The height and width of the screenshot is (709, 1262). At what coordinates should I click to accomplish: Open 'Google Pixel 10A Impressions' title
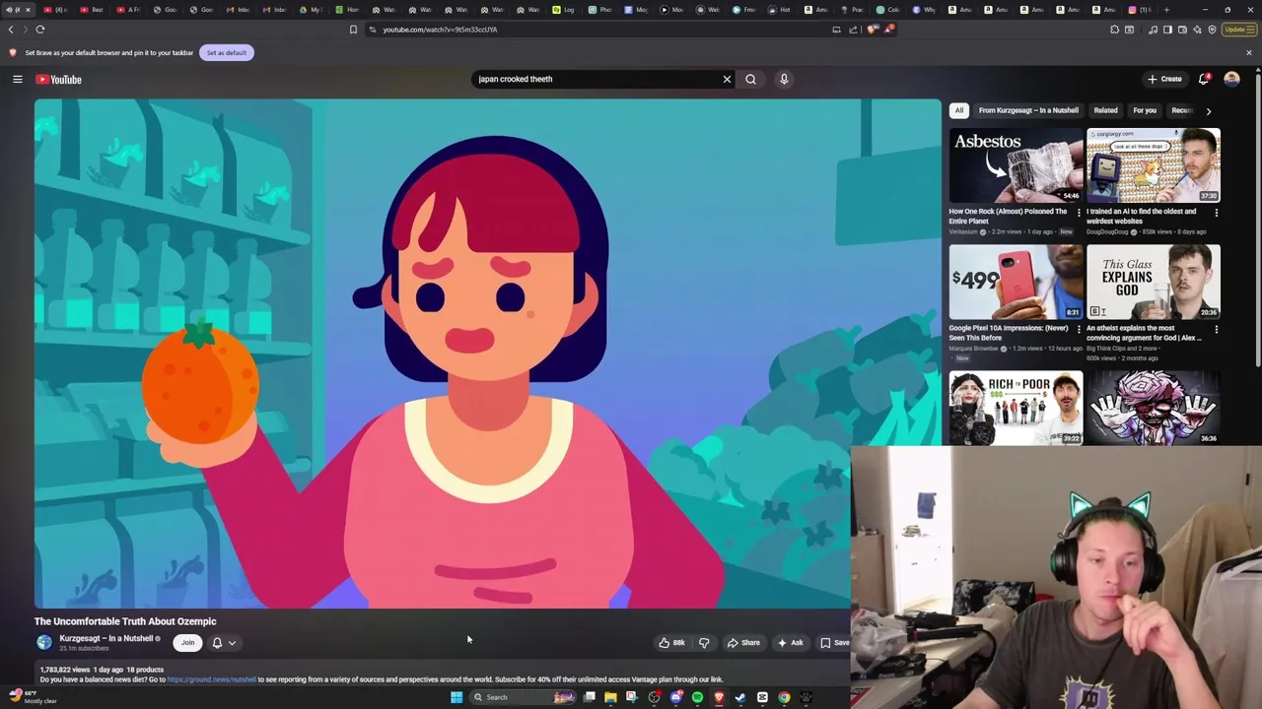[x=1008, y=333]
